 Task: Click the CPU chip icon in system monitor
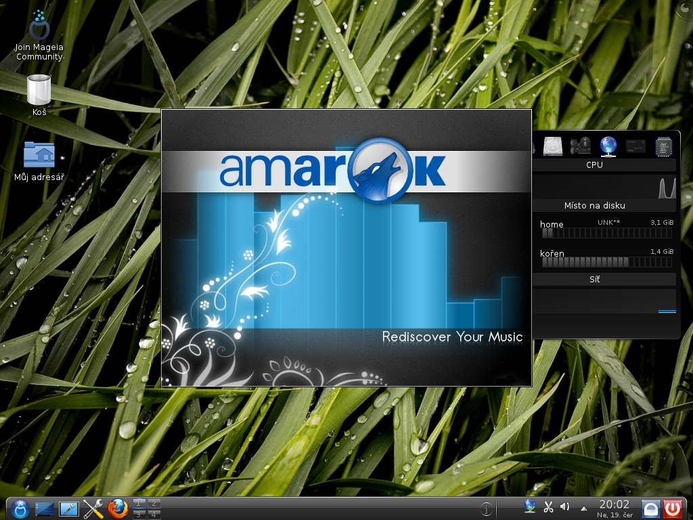pos(663,146)
